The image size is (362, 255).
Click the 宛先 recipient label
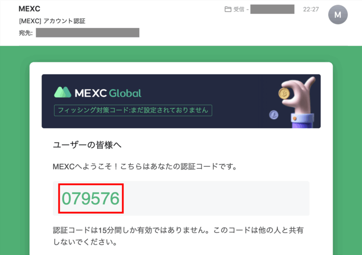(x=25, y=32)
